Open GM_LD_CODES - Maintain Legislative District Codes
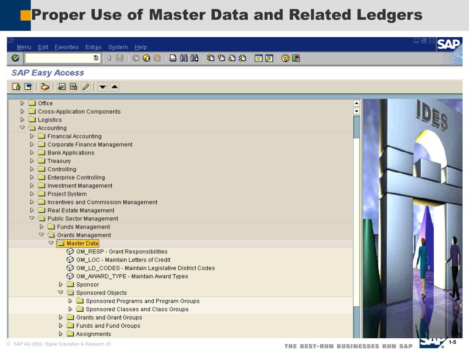 point(145,268)
